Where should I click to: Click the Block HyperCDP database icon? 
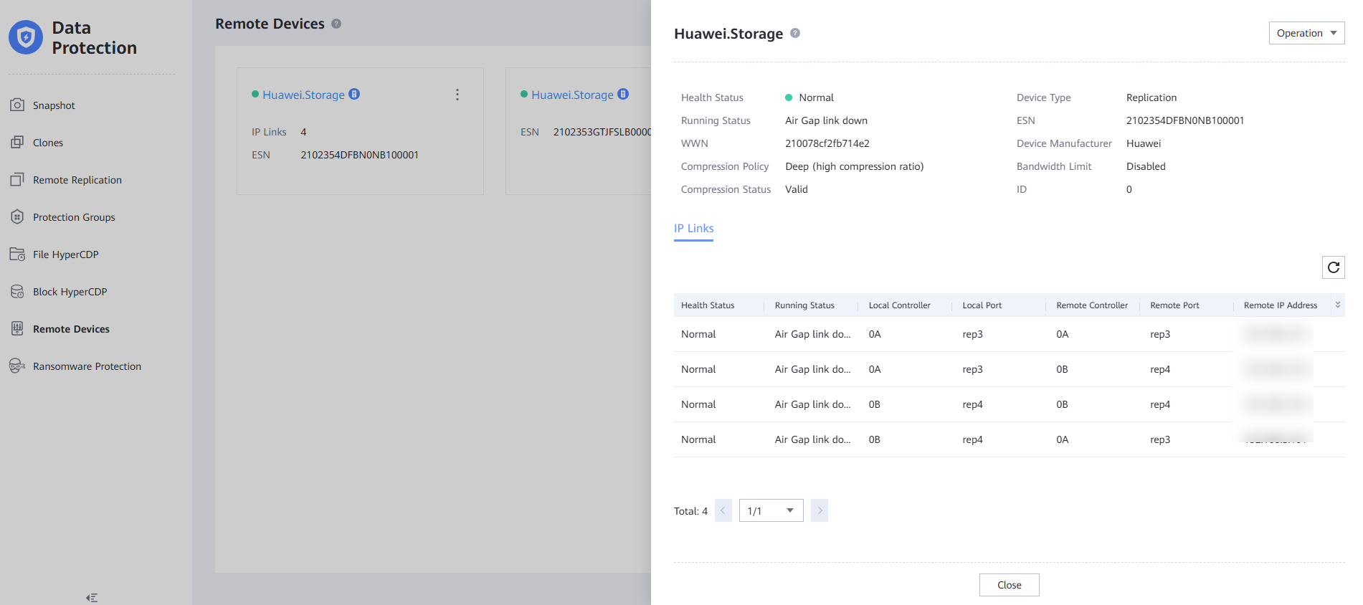coord(17,292)
